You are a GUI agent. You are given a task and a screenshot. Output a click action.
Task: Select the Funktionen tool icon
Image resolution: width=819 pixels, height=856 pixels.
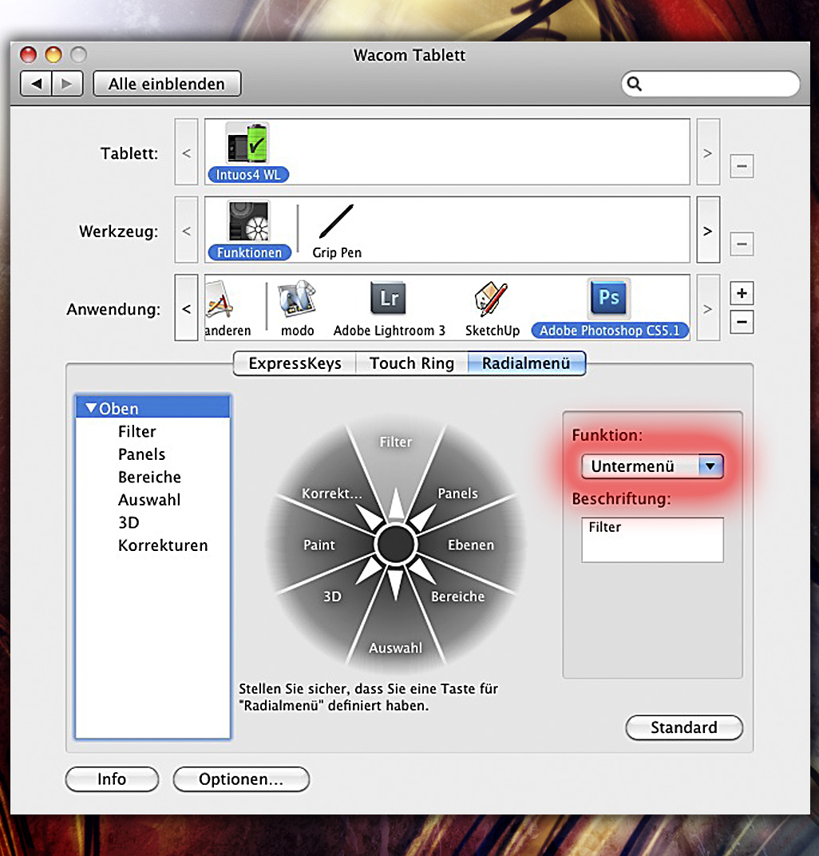point(247,223)
